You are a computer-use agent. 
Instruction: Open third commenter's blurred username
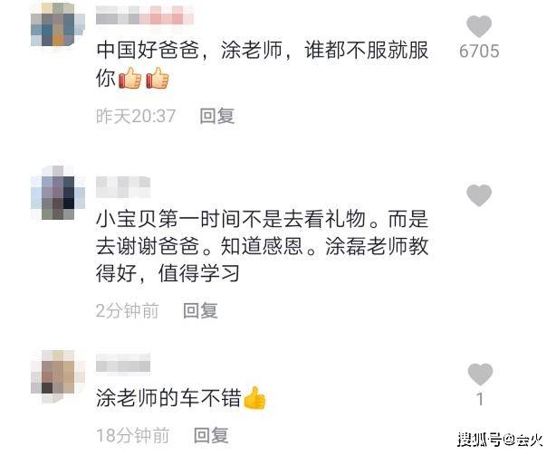pos(123,363)
